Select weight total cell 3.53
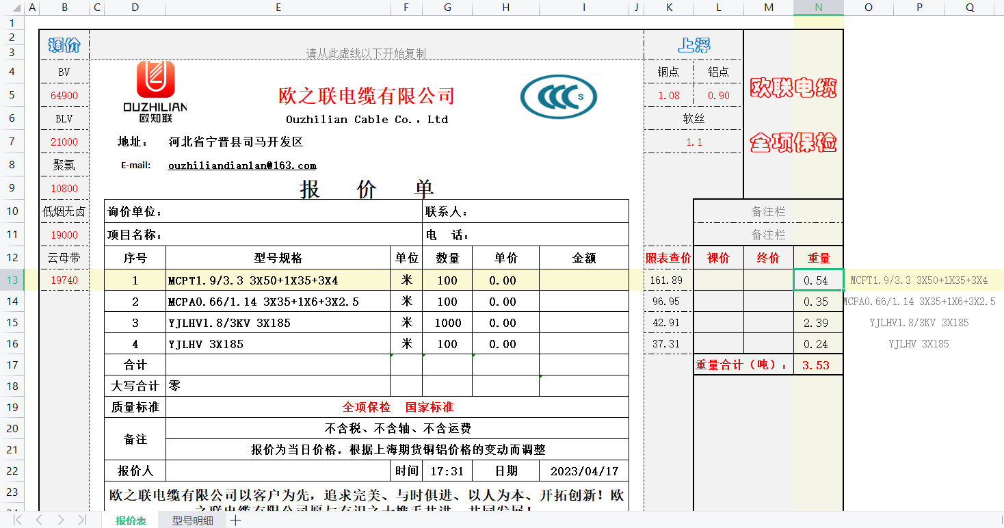 coord(819,365)
